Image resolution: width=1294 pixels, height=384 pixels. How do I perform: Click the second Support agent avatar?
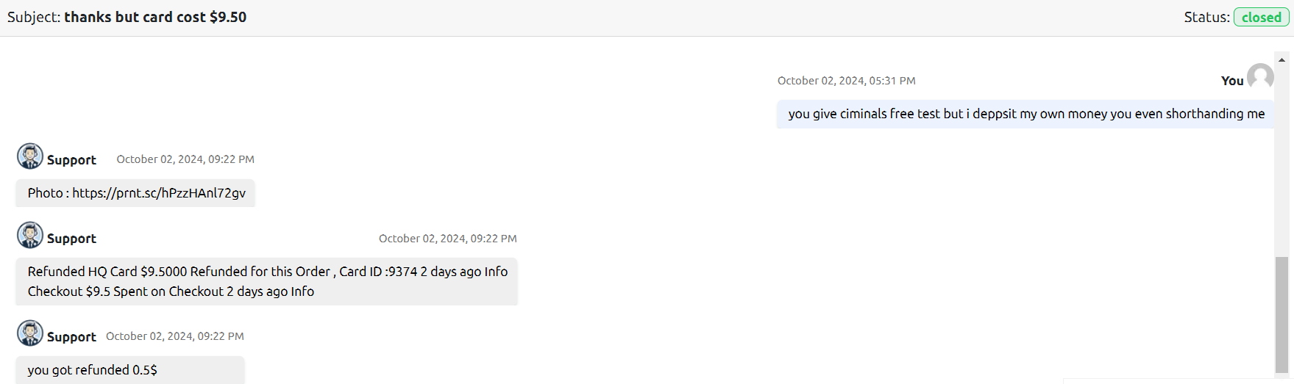30,235
